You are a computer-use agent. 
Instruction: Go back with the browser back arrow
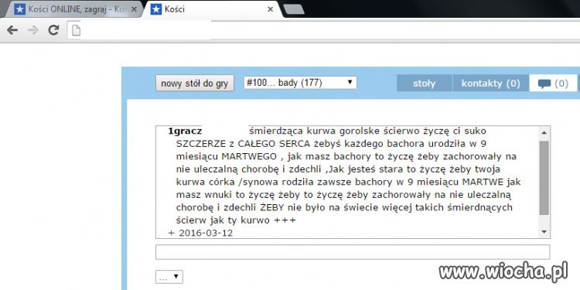coord(12,30)
